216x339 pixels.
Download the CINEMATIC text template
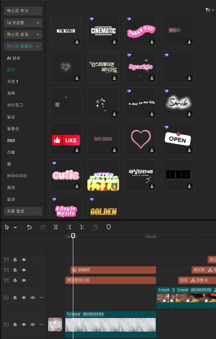114,42
